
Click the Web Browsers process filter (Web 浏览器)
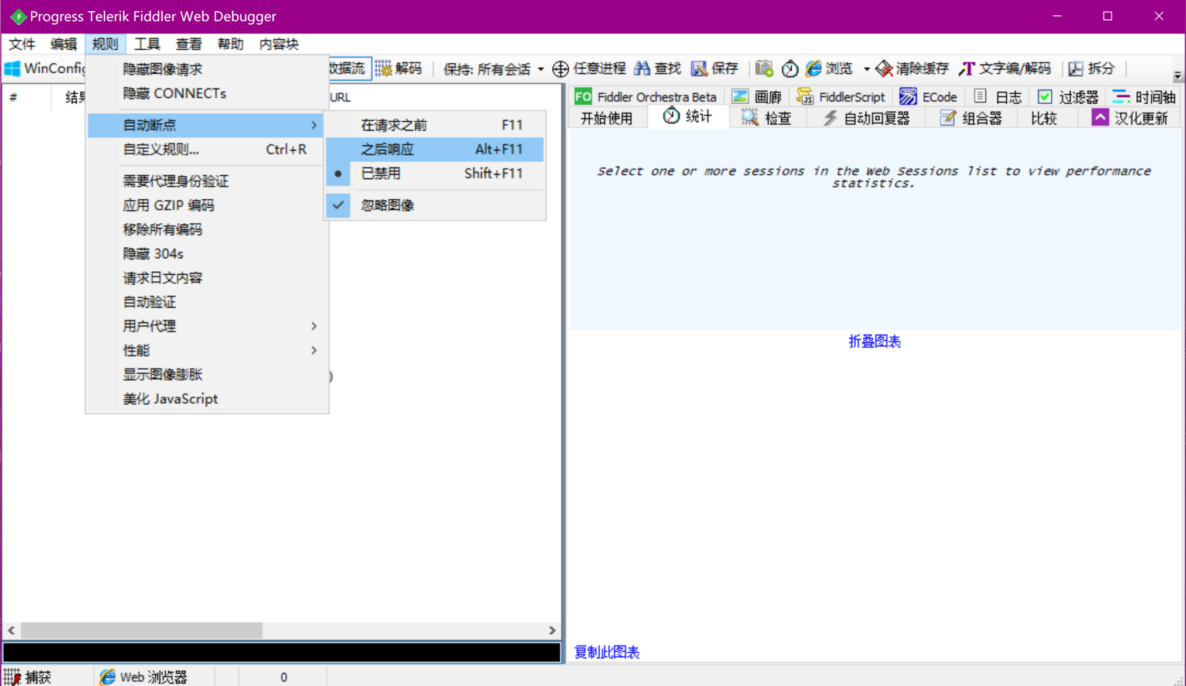(143, 677)
